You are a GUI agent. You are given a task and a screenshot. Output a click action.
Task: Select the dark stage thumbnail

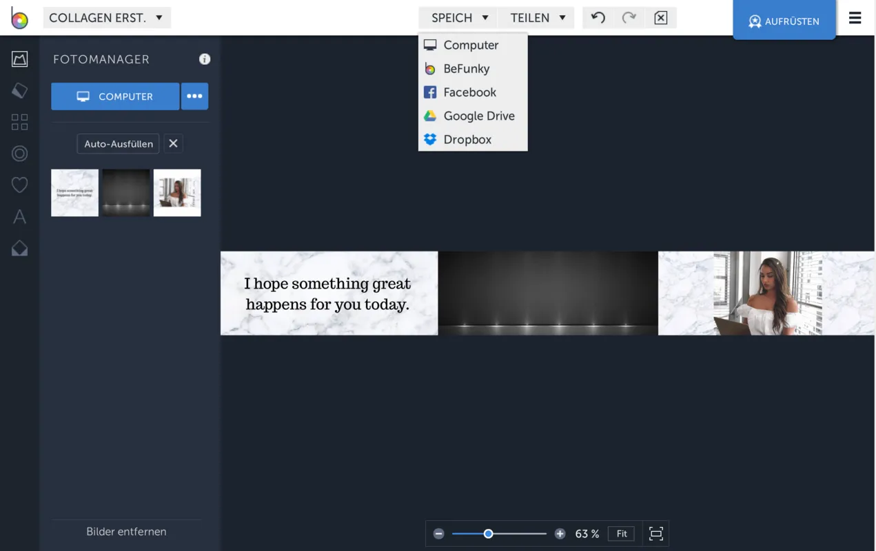126,193
